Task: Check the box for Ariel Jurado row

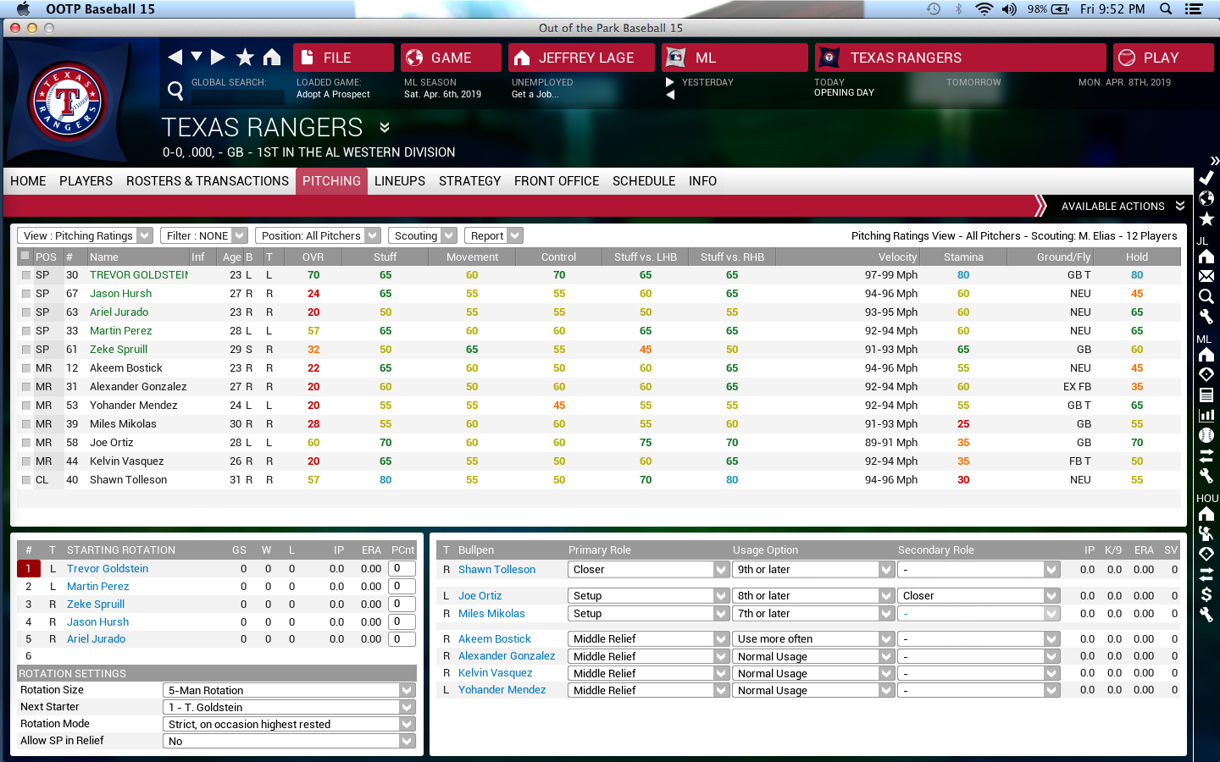Action: 26,312
